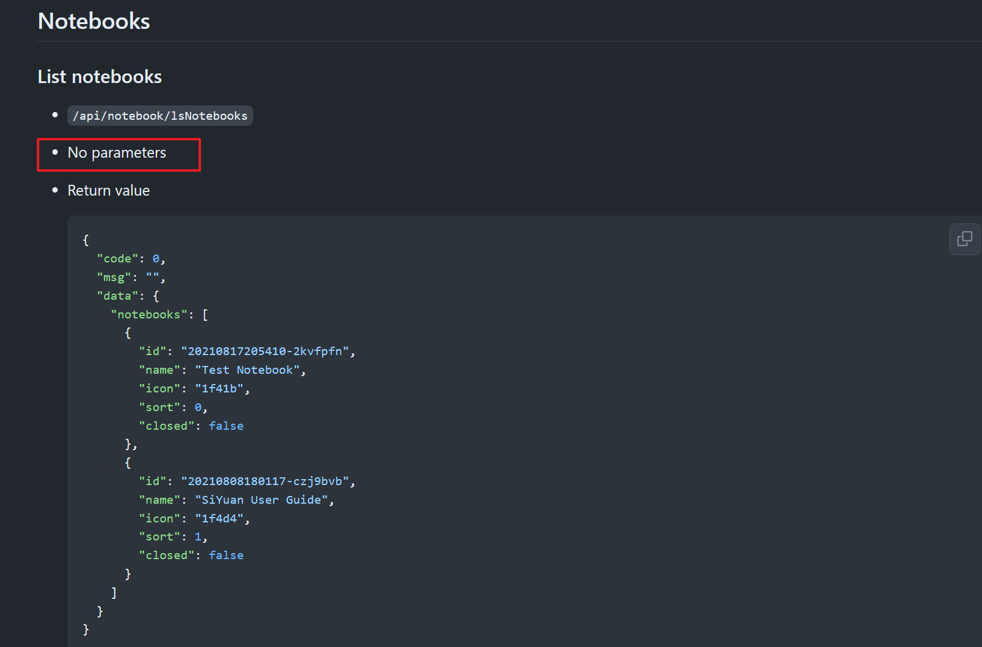Screen dimensions: 982x647
Task: Click the Return value bullet text
Action: pos(108,190)
